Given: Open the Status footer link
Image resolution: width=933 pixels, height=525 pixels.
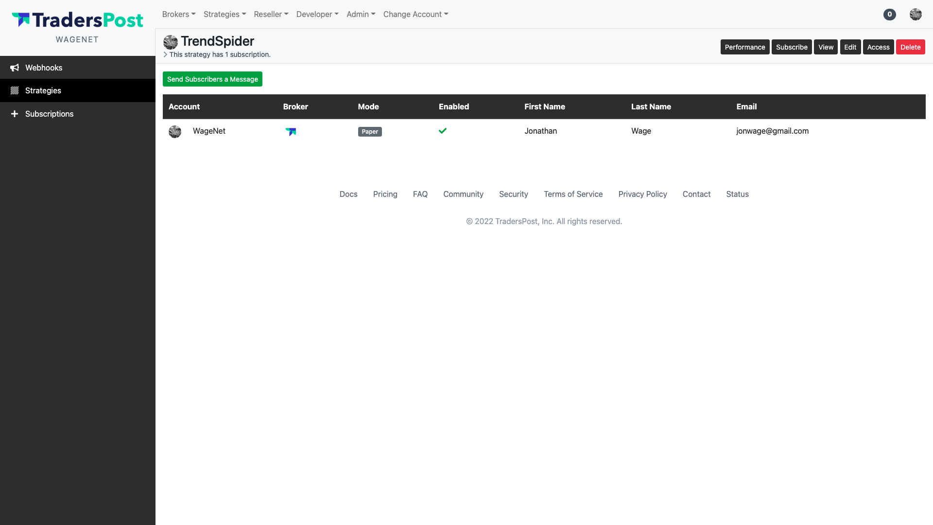Looking at the screenshot, I should pyautogui.click(x=737, y=194).
